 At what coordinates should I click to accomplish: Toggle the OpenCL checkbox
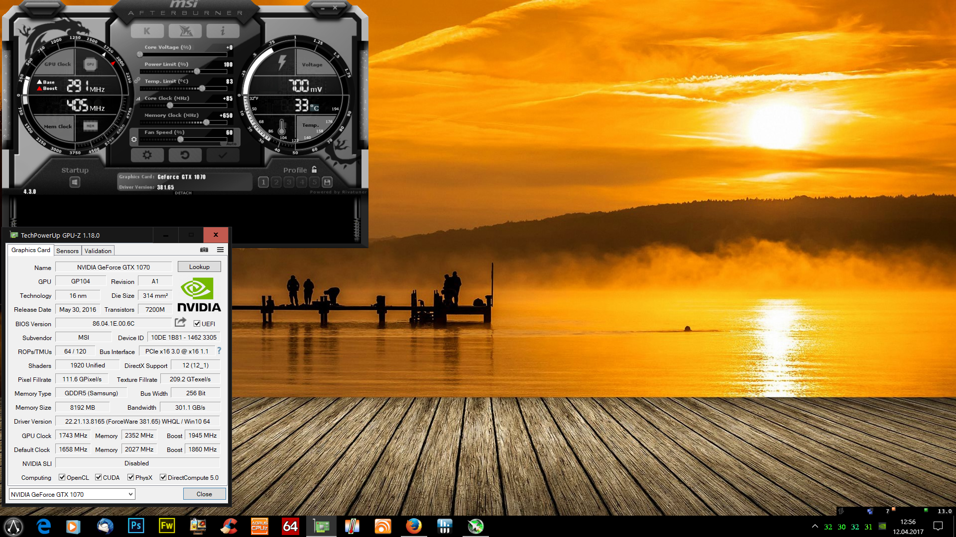click(62, 477)
